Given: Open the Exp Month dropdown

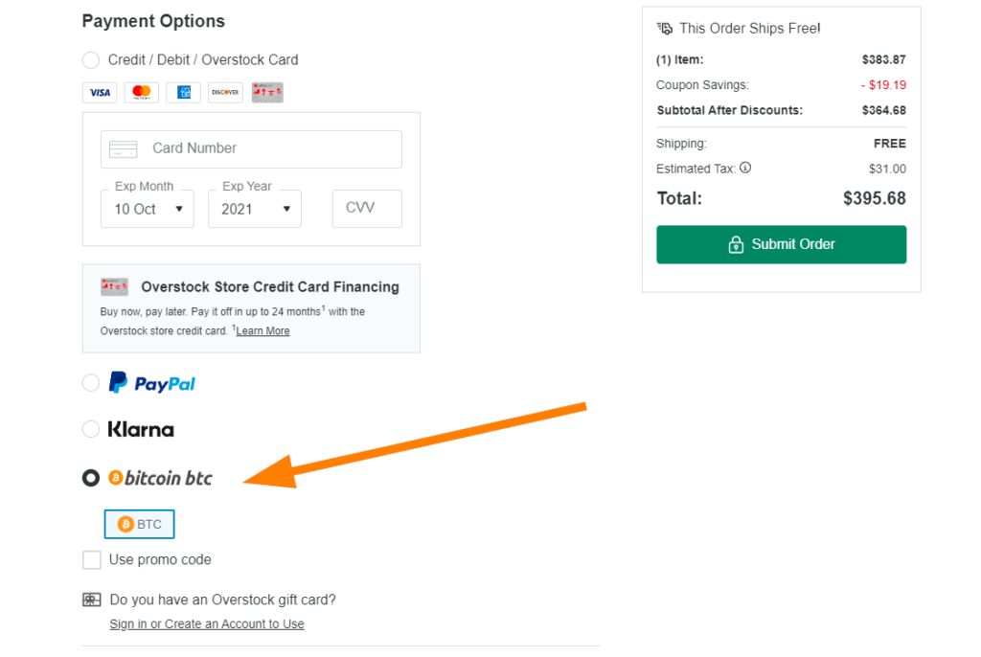Looking at the screenshot, I should 148,209.
